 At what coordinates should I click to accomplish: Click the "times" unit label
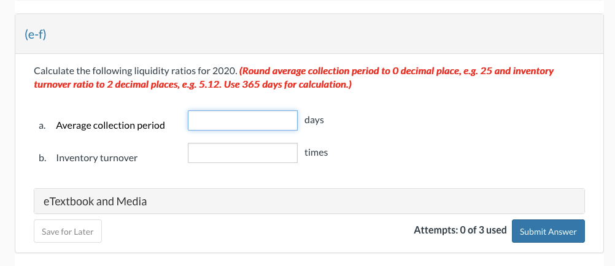tap(316, 153)
